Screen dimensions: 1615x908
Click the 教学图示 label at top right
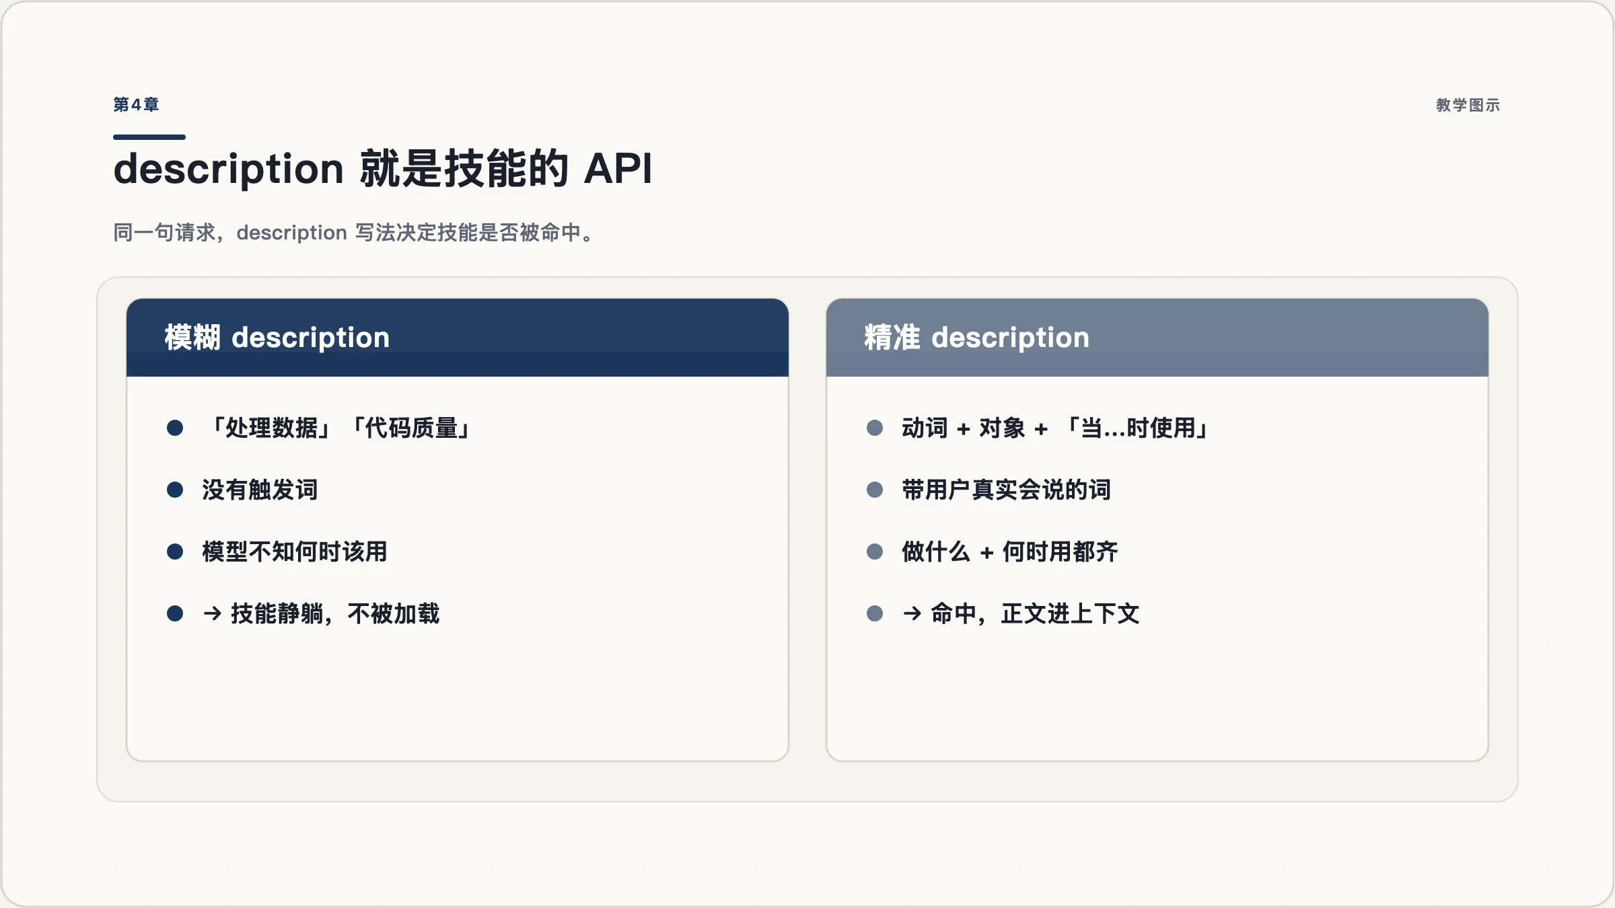pos(1468,105)
